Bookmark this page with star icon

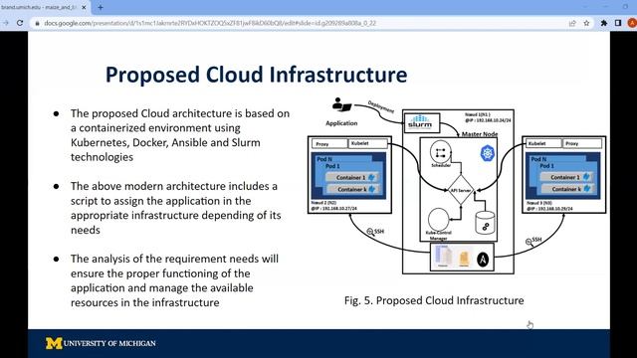coord(586,24)
